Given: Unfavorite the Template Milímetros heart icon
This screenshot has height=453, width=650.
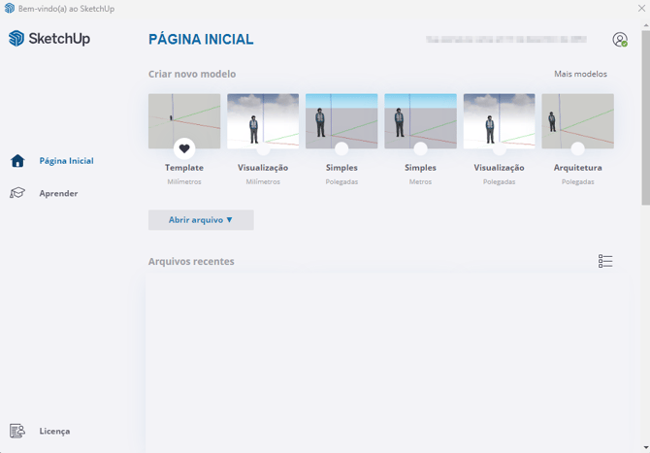Looking at the screenshot, I should tap(184, 148).
